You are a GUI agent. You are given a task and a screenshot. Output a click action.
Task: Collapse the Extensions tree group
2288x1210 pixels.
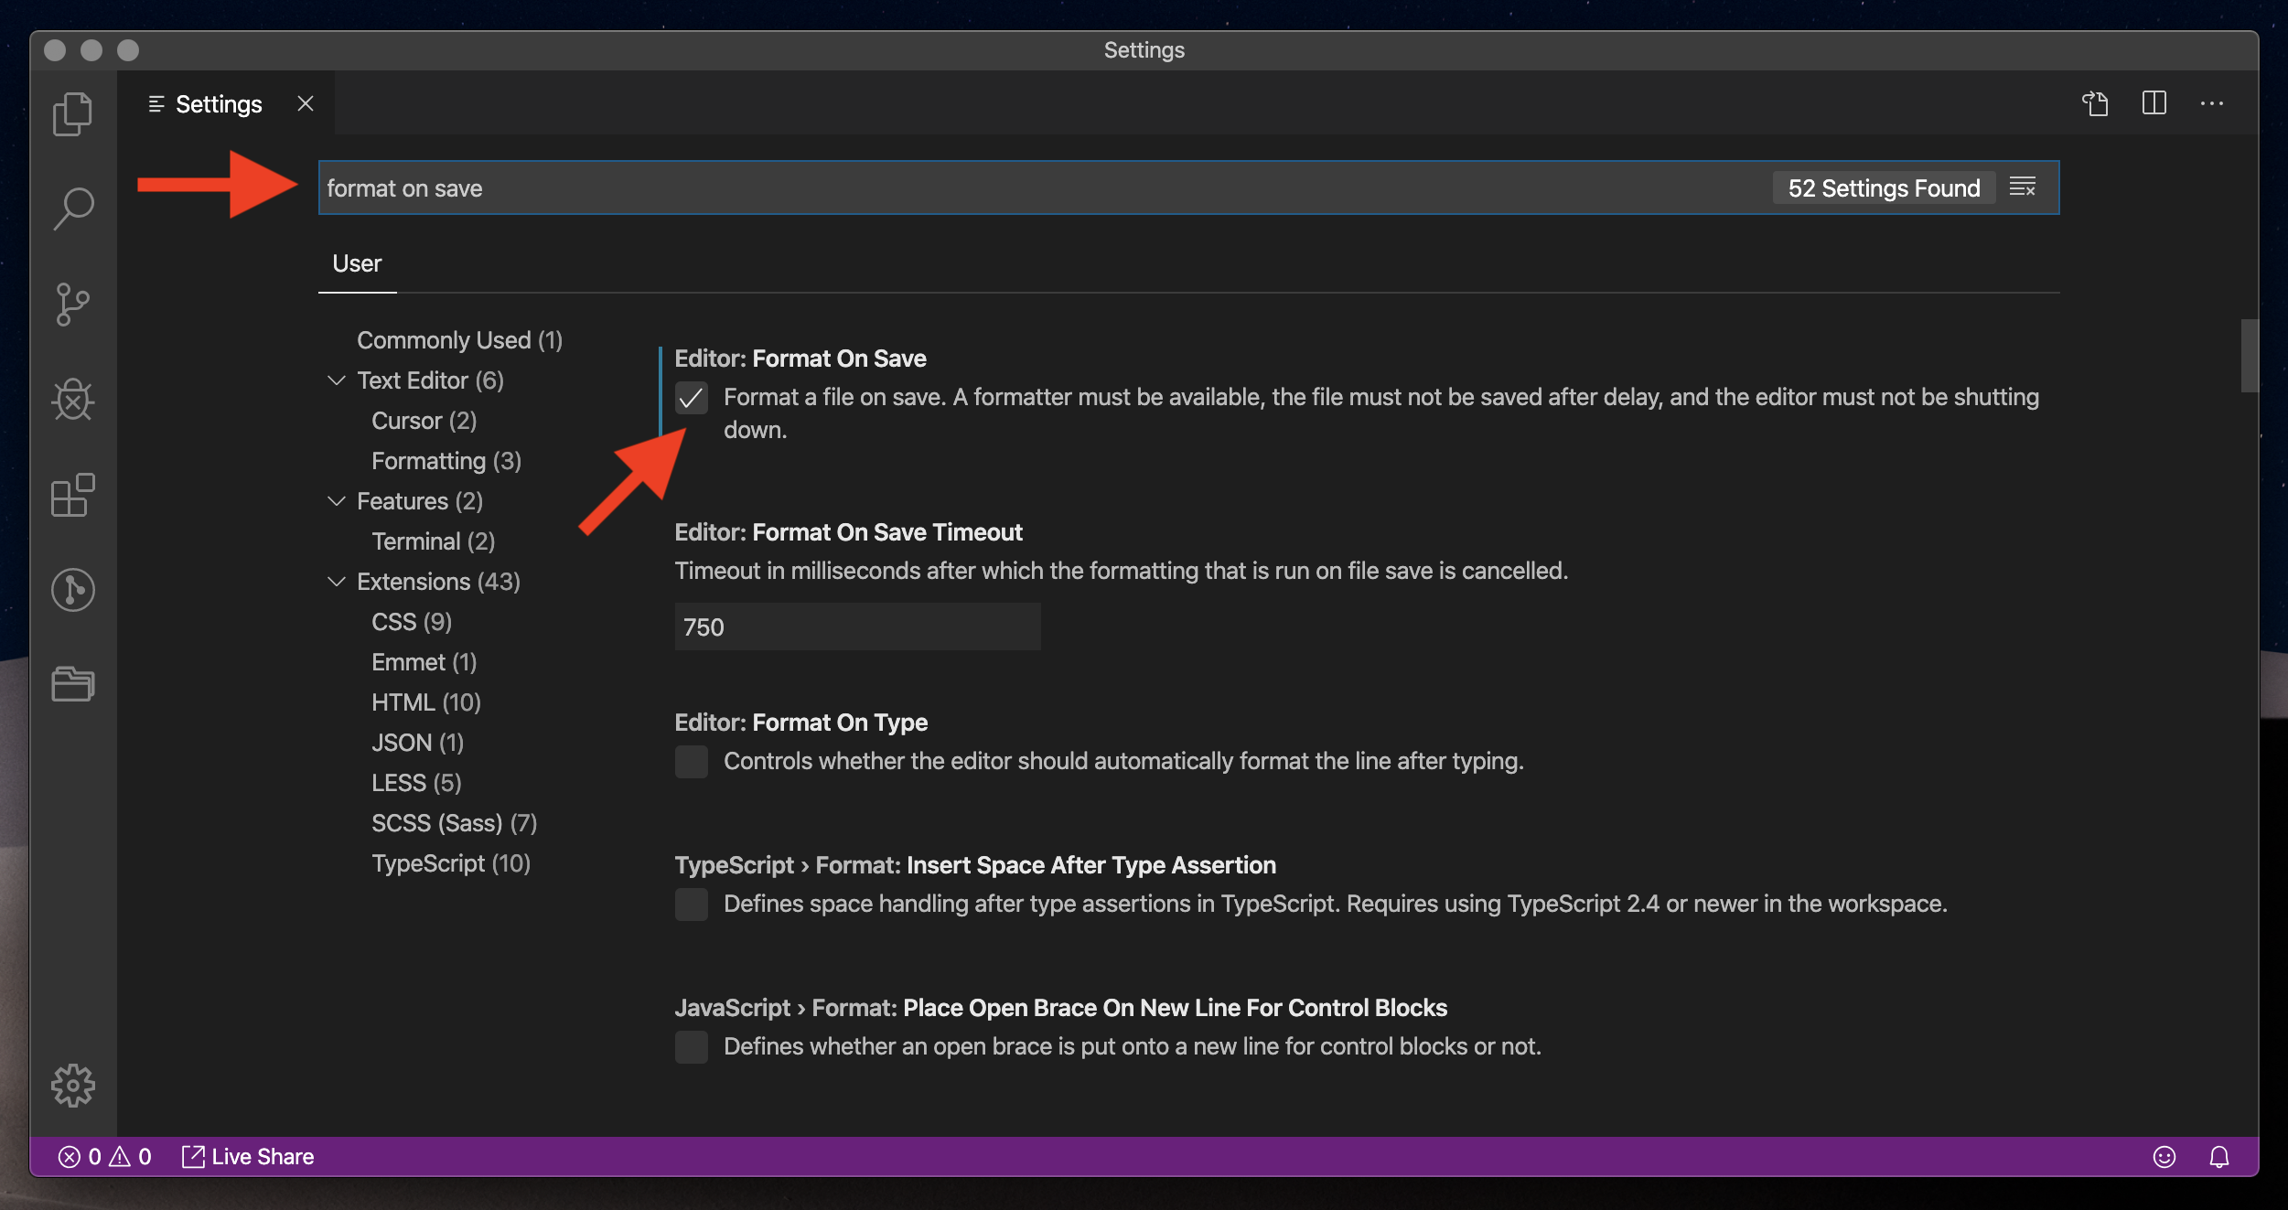pos(337,582)
